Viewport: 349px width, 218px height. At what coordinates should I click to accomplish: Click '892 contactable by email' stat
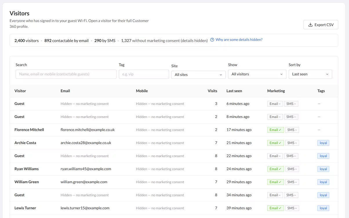(66, 41)
